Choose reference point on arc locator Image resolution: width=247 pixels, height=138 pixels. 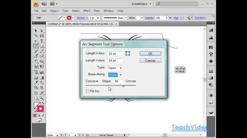click(x=128, y=54)
